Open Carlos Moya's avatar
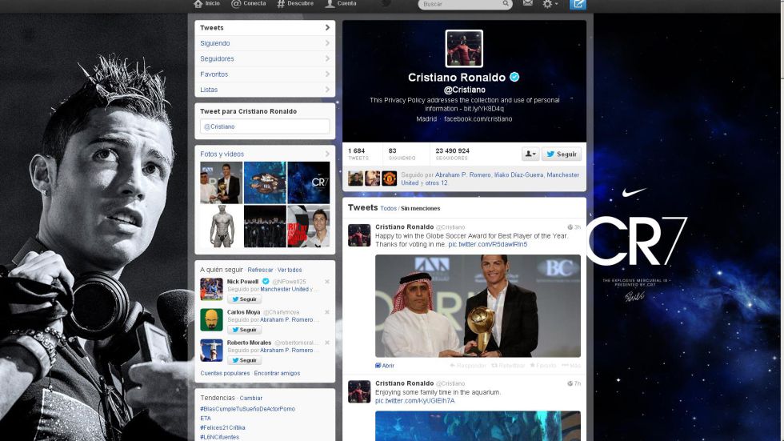784x441 pixels. pyautogui.click(x=211, y=320)
